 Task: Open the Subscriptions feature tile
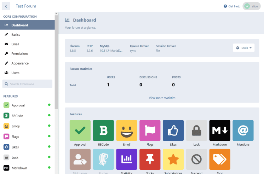point(173,159)
